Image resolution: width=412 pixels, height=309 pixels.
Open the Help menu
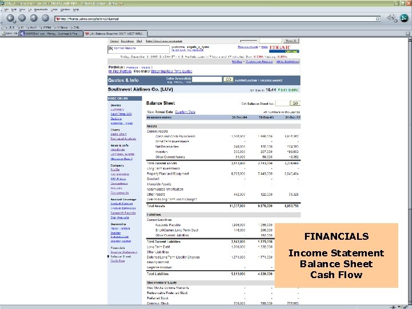click(x=76, y=10)
